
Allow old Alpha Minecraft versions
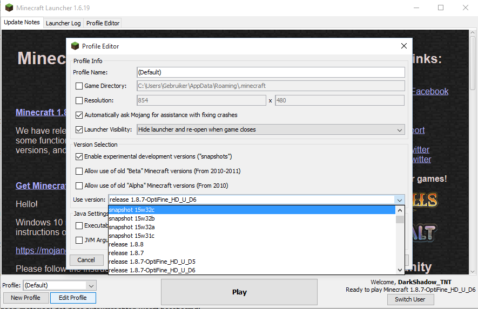point(79,186)
